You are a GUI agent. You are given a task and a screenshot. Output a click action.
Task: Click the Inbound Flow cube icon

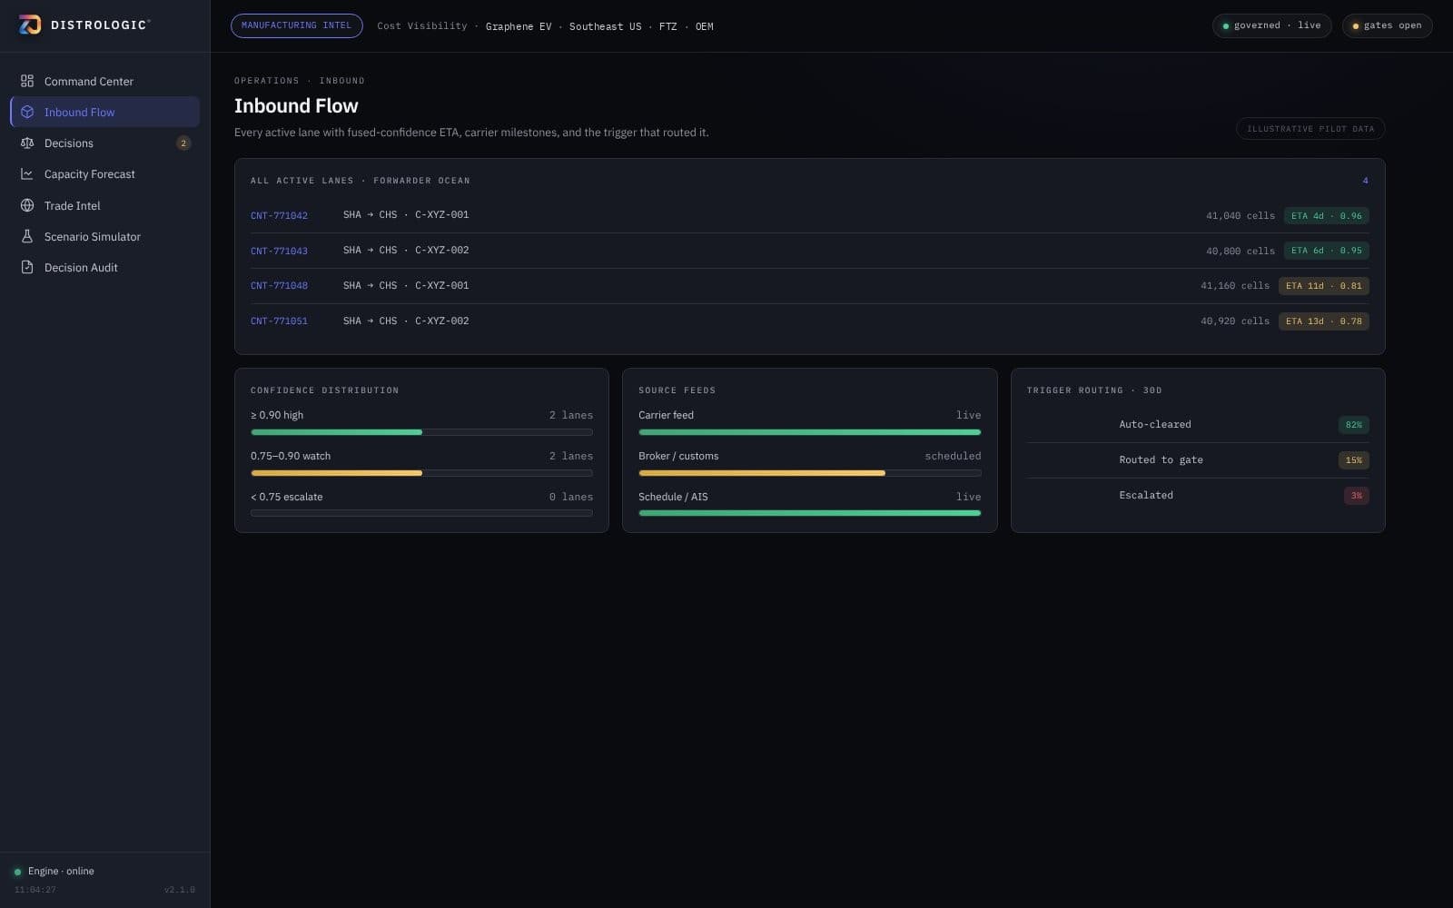pos(27,112)
